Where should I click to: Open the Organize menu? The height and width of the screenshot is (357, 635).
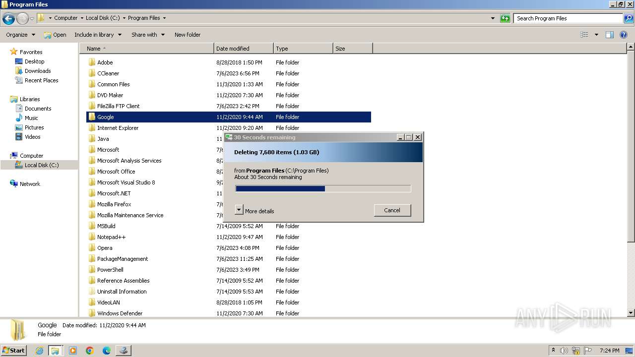pyautogui.click(x=20, y=35)
